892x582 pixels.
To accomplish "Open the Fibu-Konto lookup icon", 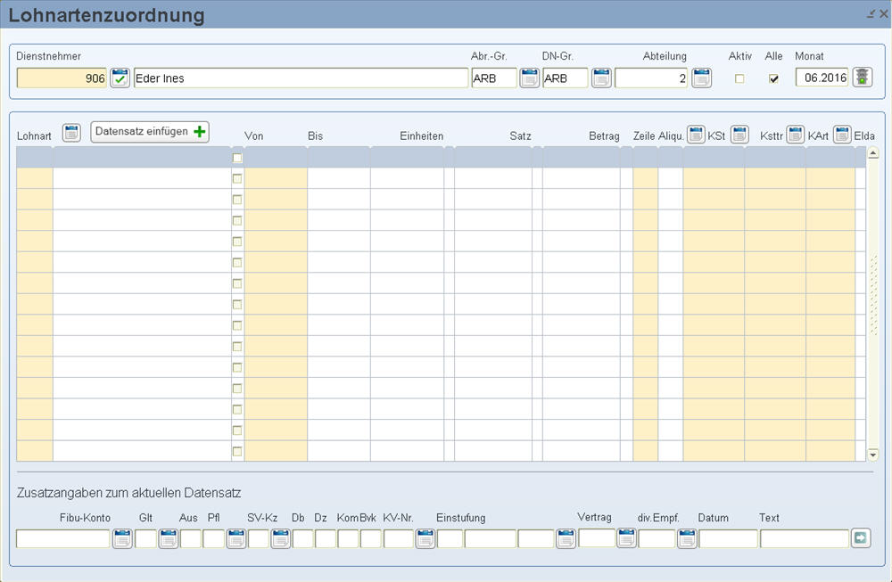I will click(122, 538).
